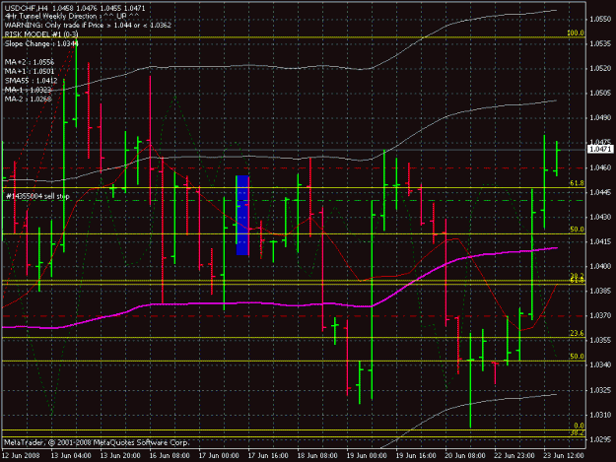Select the 1.0415 price scale value
The height and width of the screenshot is (462, 616).
pos(600,241)
